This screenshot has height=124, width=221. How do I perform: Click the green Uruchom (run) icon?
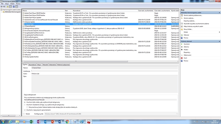tap(182, 44)
